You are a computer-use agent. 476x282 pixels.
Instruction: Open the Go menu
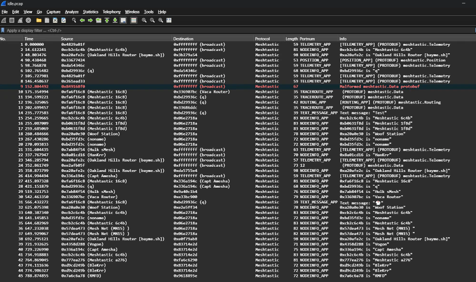tap(40, 12)
